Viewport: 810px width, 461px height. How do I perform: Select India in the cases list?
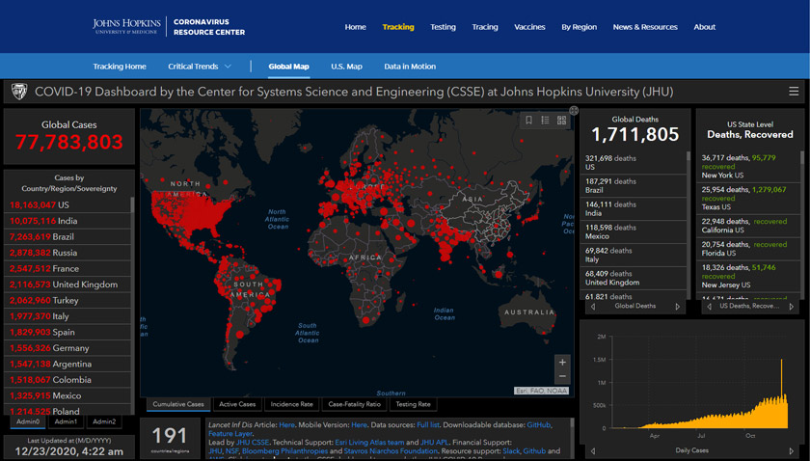point(67,221)
